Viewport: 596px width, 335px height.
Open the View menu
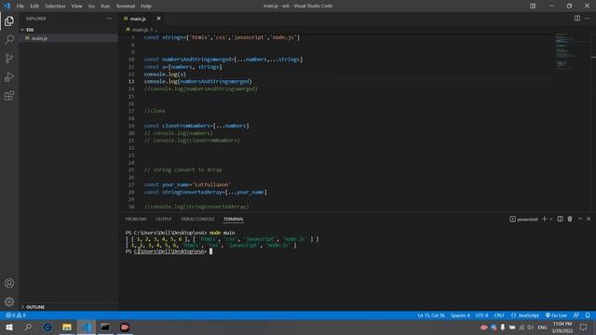pos(76,7)
